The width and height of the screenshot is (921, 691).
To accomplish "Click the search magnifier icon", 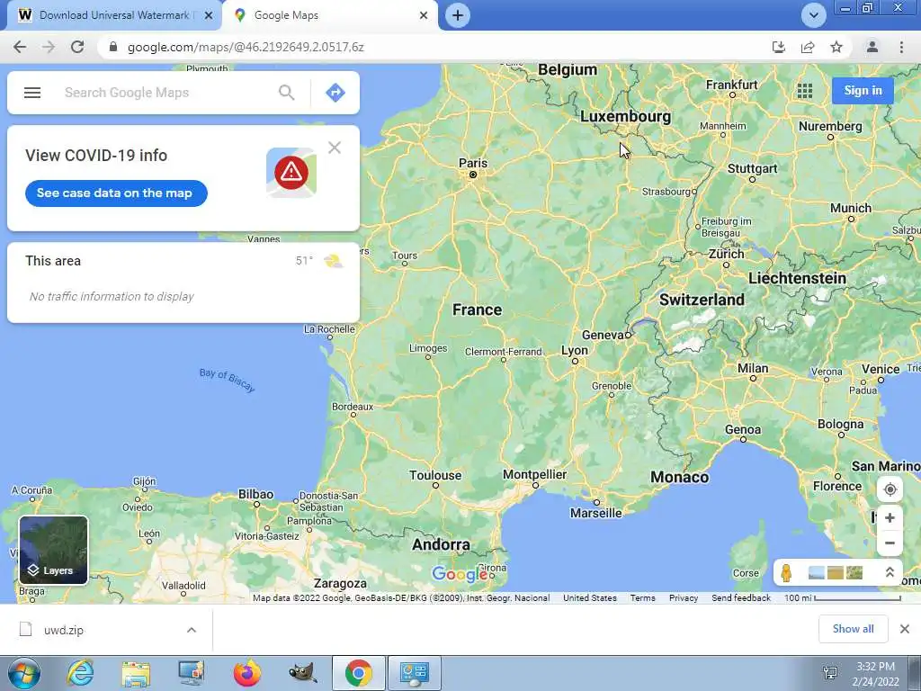I will click(287, 93).
